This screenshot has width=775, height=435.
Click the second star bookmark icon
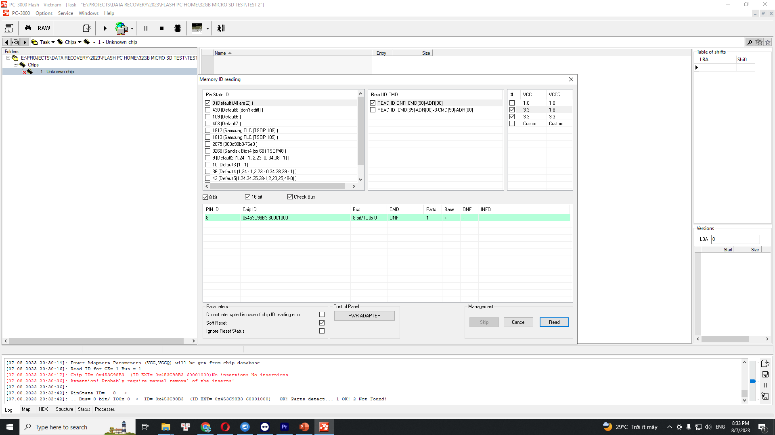pyautogui.click(x=768, y=42)
